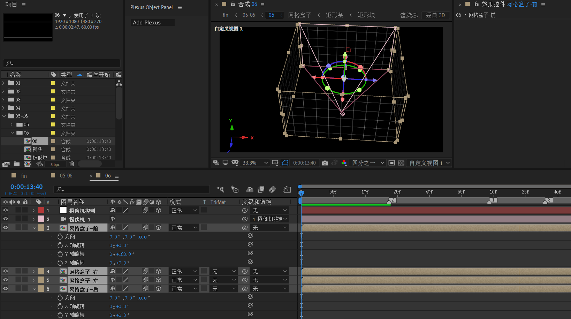571x319 pixels.
Task: Click the always preview this view icon
Action: coord(216,163)
